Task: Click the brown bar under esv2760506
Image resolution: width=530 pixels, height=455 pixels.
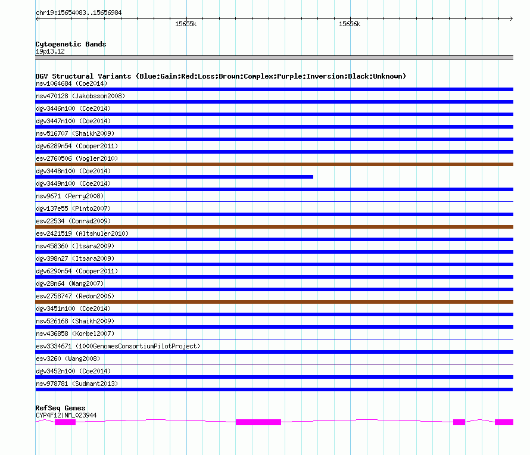Action: tap(274, 164)
